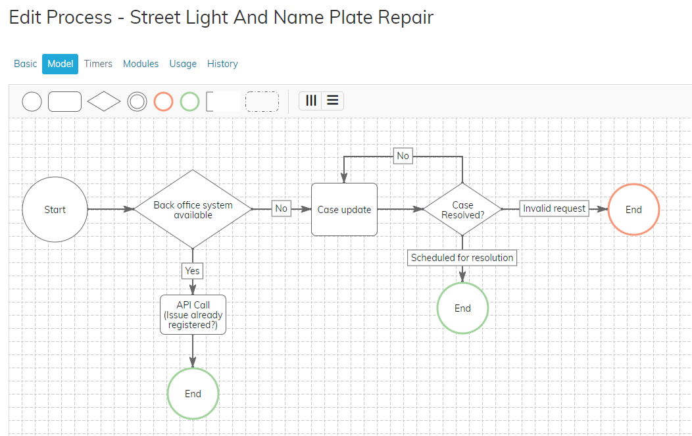This screenshot has width=692, height=436.
Task: Switch to the Timers tab
Action: (x=98, y=64)
